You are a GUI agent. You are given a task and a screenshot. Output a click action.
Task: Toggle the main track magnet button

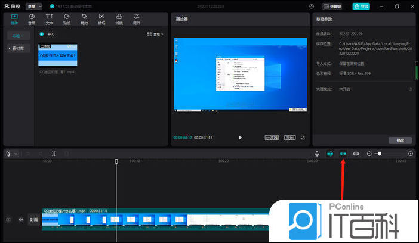pos(330,154)
